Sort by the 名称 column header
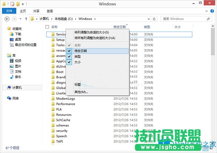Viewport: 217px width, 153px height. tap(54, 27)
